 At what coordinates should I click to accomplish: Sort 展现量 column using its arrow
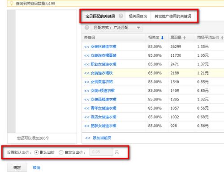[185, 38]
